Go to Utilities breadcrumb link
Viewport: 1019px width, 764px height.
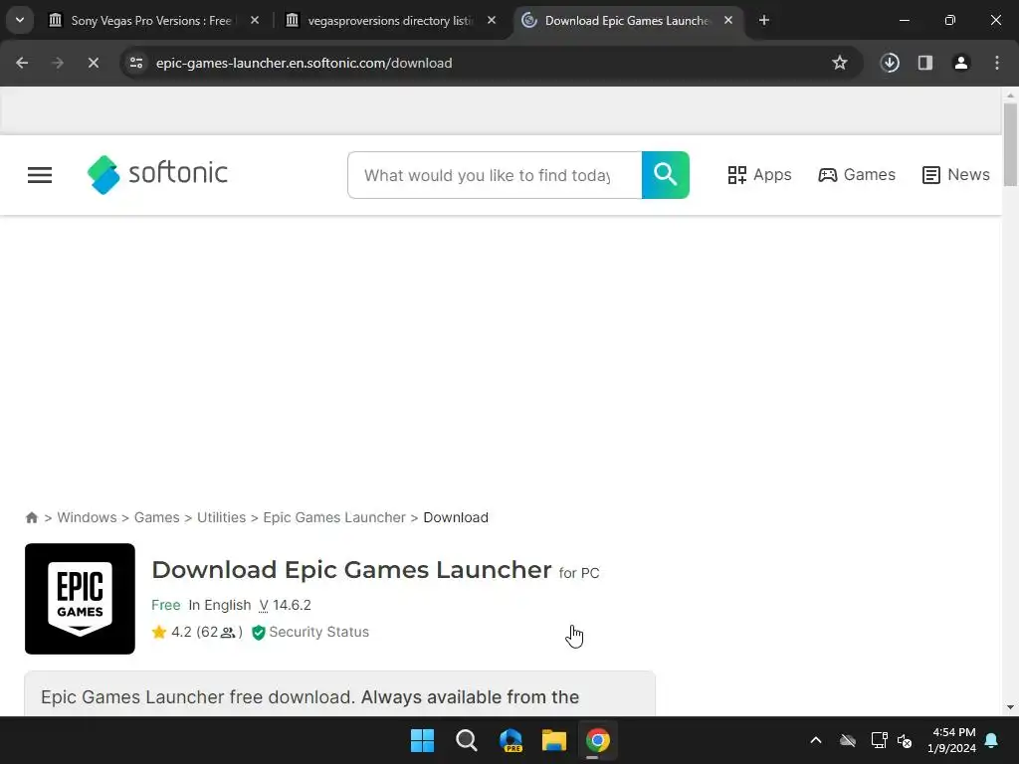point(221,517)
